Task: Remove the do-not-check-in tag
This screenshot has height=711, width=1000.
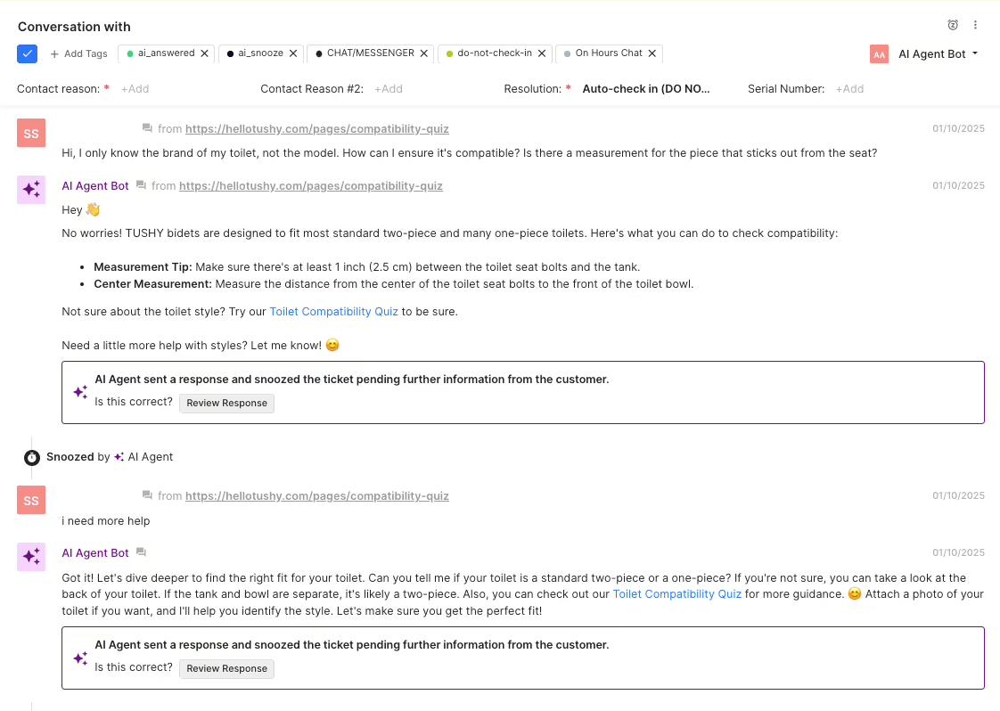Action: [542, 53]
